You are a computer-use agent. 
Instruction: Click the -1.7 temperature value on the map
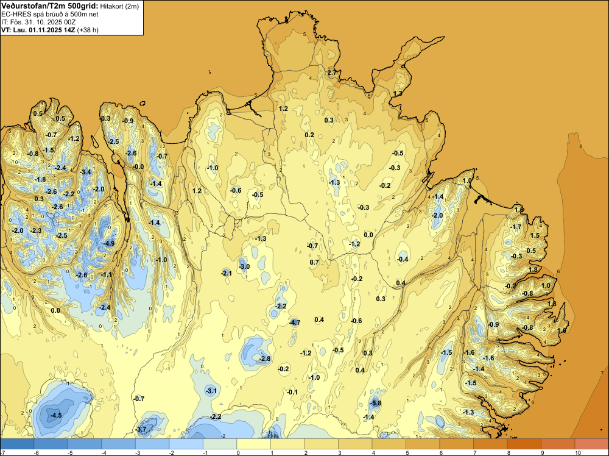516,227
